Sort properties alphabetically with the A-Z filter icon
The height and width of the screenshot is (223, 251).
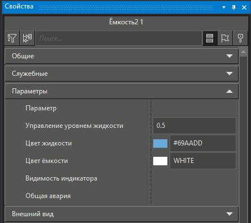12,38
